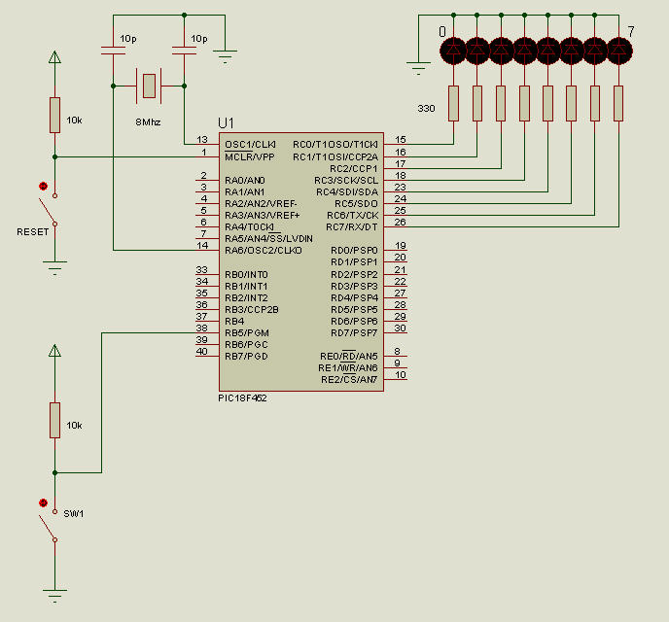Click the RD0/PSP0 pin label
Screen dimensions: 669x622
click(x=355, y=250)
